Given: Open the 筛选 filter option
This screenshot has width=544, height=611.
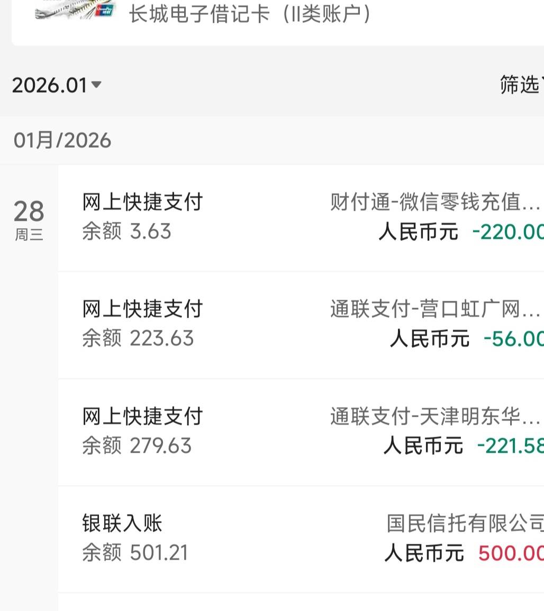Looking at the screenshot, I should click(520, 85).
